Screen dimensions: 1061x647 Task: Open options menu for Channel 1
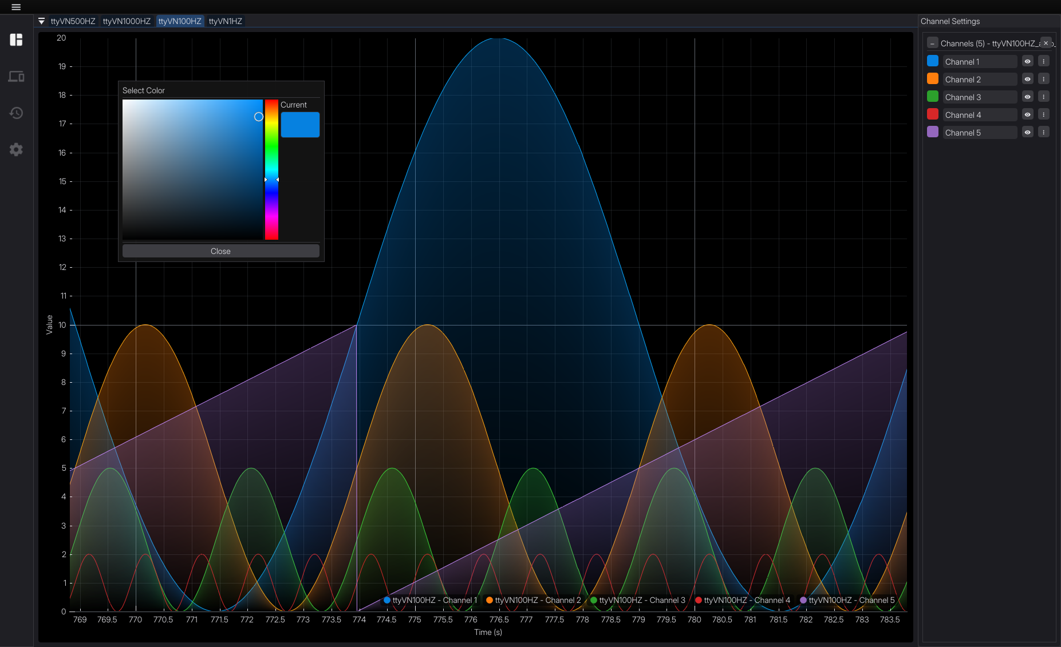point(1043,61)
